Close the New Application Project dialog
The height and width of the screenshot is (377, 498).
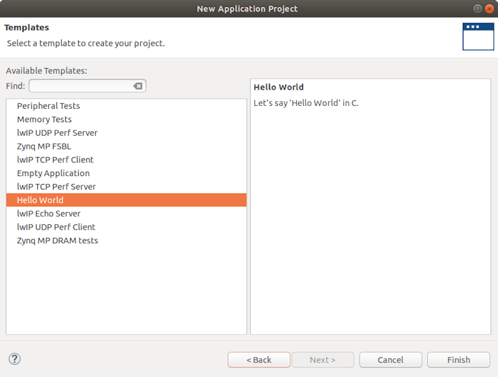(488, 9)
